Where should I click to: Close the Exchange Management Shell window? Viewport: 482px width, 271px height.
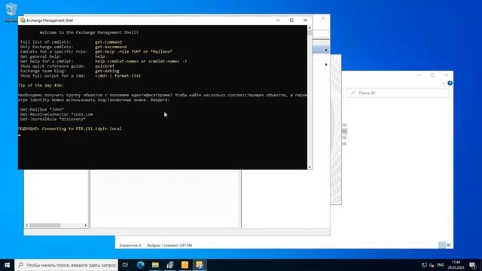pos(305,20)
